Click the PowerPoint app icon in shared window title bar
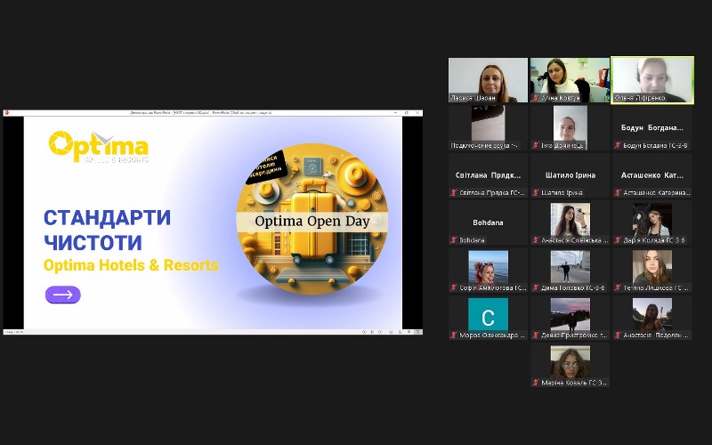 point(7,113)
